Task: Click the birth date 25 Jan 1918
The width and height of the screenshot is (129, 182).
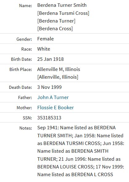Action: [x=50, y=59]
